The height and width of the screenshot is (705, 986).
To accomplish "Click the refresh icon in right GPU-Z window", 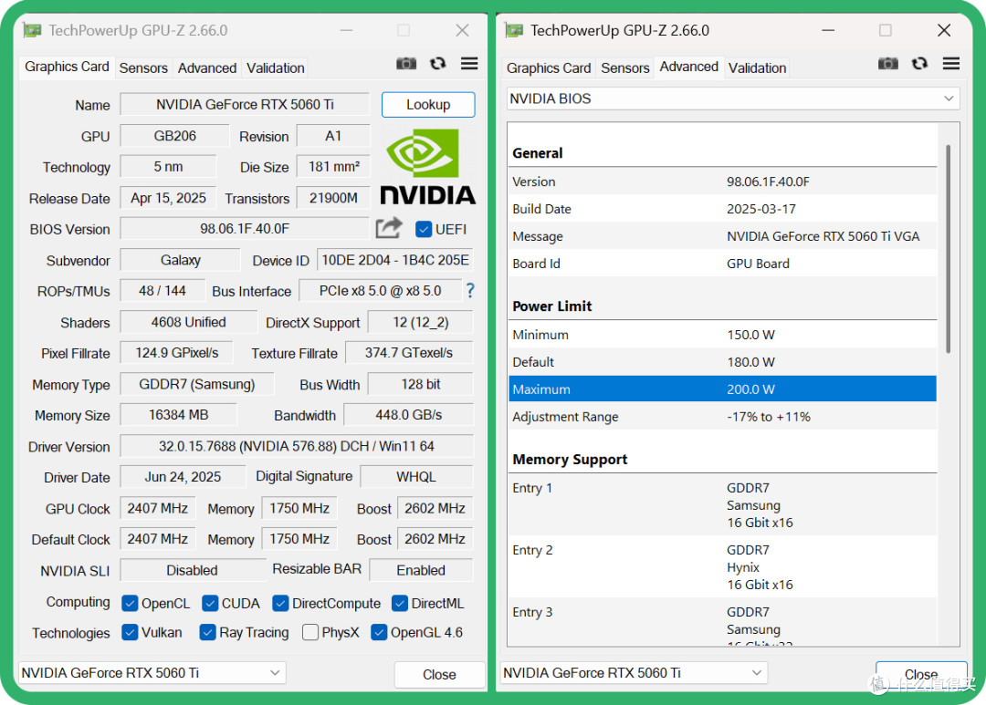I will pyautogui.click(x=919, y=64).
